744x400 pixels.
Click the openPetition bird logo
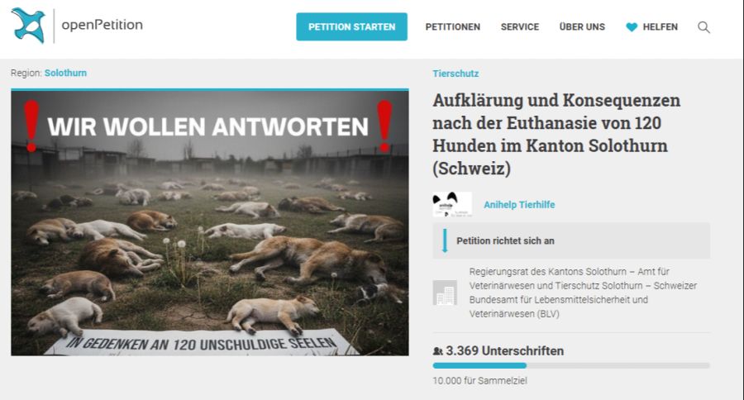pyautogui.click(x=28, y=26)
